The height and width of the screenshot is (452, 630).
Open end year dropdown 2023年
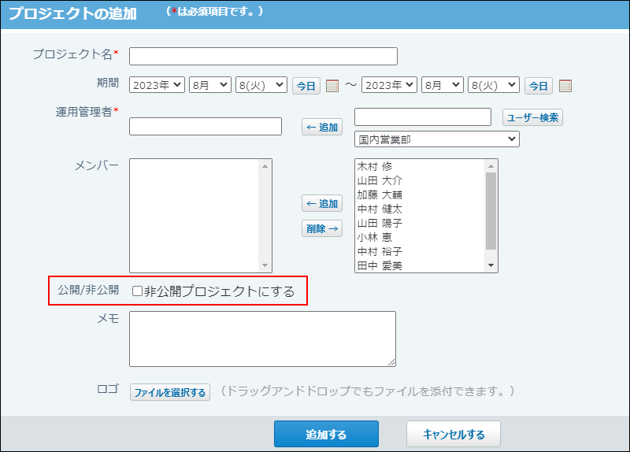coord(389,85)
